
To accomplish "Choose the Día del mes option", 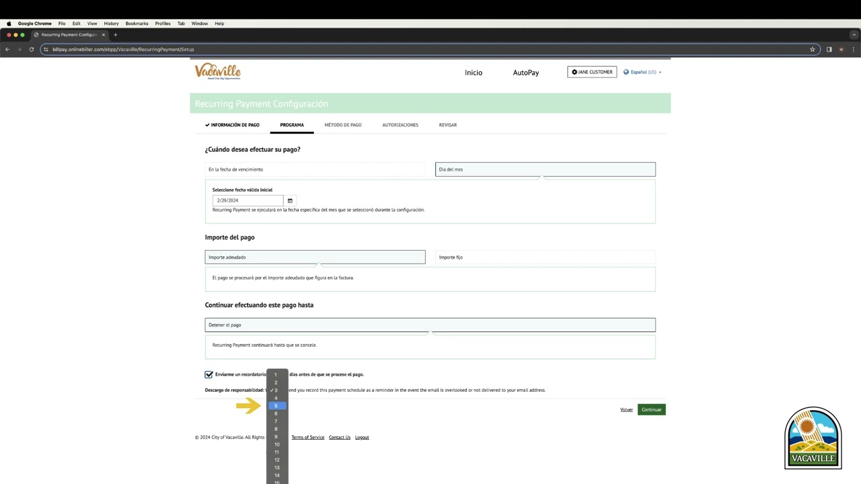I will click(x=546, y=169).
